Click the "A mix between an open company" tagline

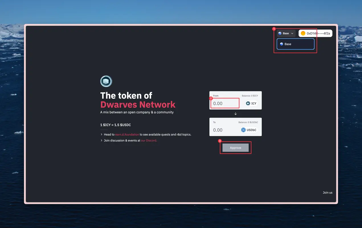point(137,112)
